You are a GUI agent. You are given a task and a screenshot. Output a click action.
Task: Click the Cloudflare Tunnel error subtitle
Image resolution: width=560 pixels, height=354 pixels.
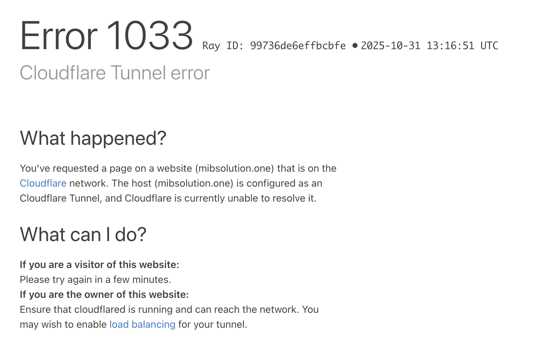pyautogui.click(x=115, y=73)
